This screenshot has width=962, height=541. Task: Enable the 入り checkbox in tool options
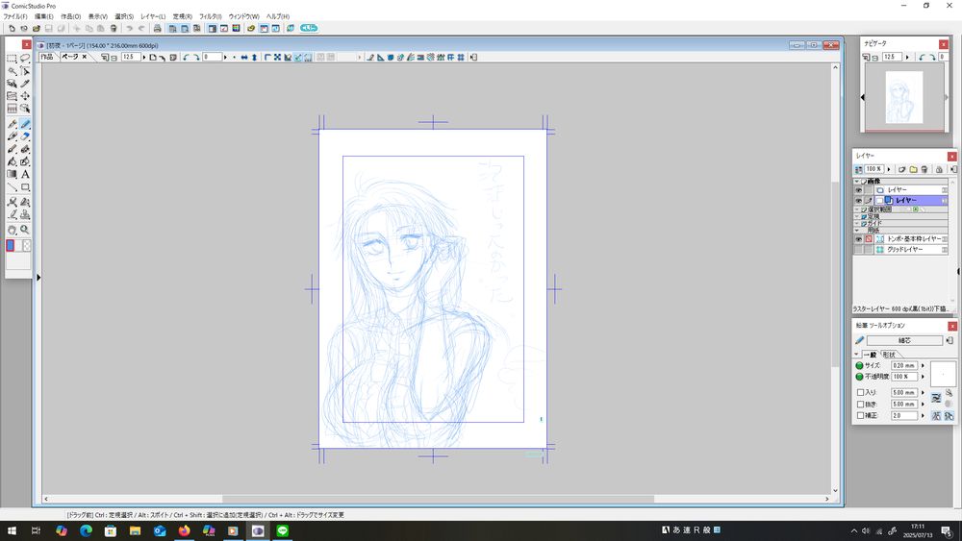click(861, 392)
